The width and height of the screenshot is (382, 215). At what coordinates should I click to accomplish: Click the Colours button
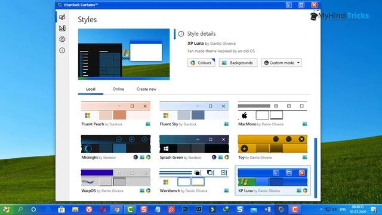point(201,63)
